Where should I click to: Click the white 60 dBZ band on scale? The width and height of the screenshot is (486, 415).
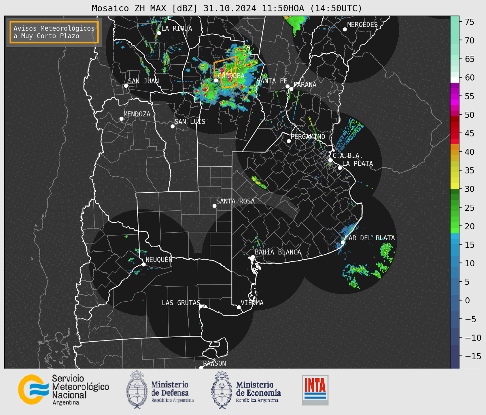pyautogui.click(x=455, y=80)
